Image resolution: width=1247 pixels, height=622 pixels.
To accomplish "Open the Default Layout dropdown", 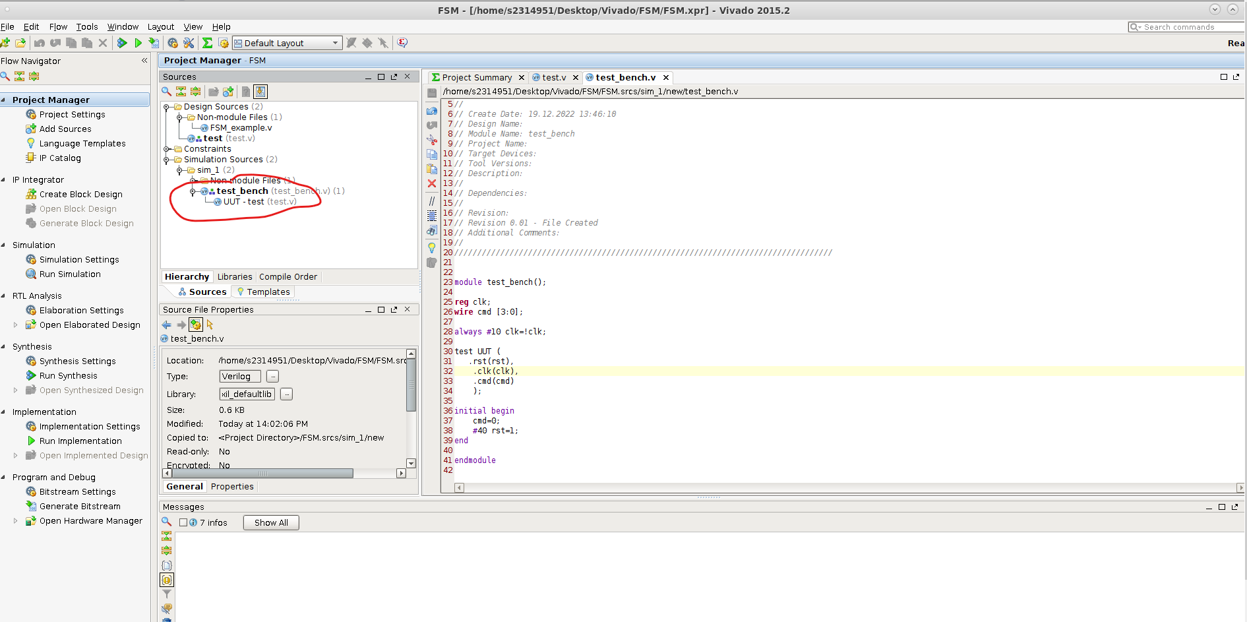I will [287, 43].
